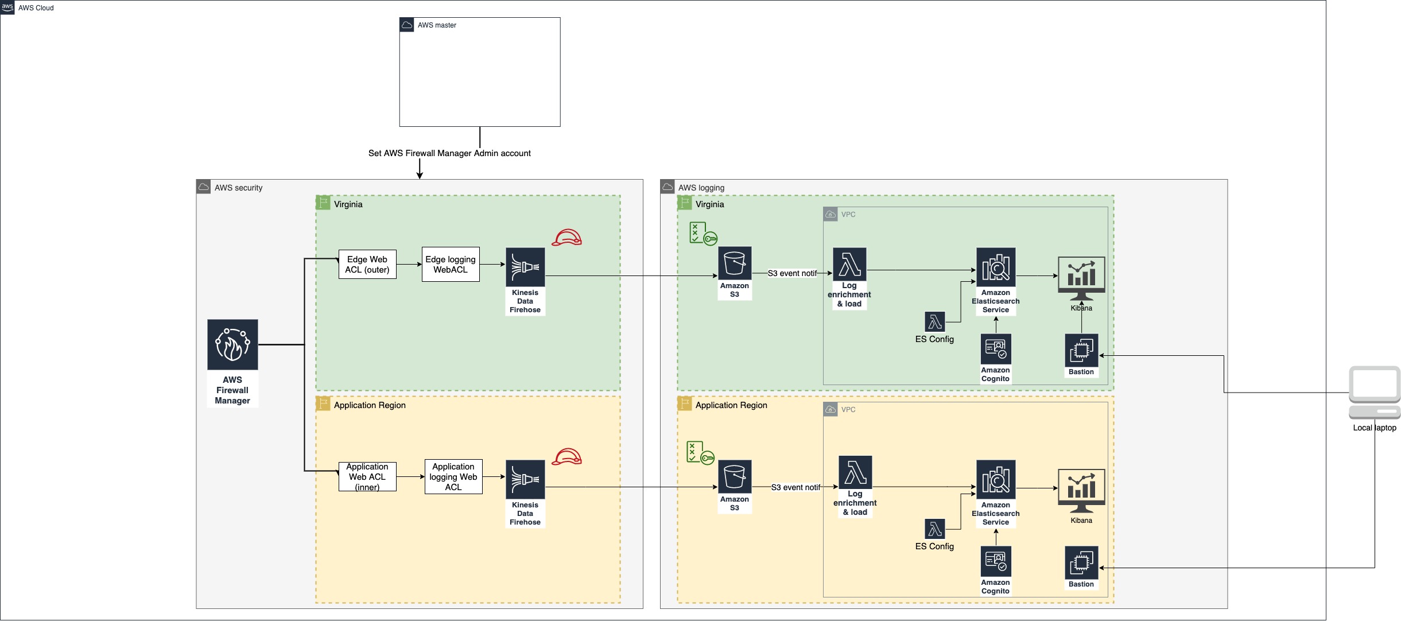This screenshot has width=1401, height=621.
Task: Click the 'AWS master' title text
Action: tap(437, 25)
